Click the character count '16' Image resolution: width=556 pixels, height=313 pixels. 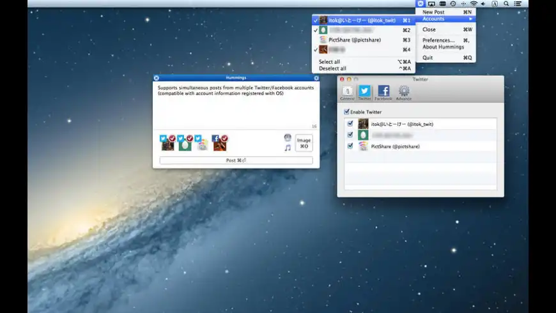(314, 126)
